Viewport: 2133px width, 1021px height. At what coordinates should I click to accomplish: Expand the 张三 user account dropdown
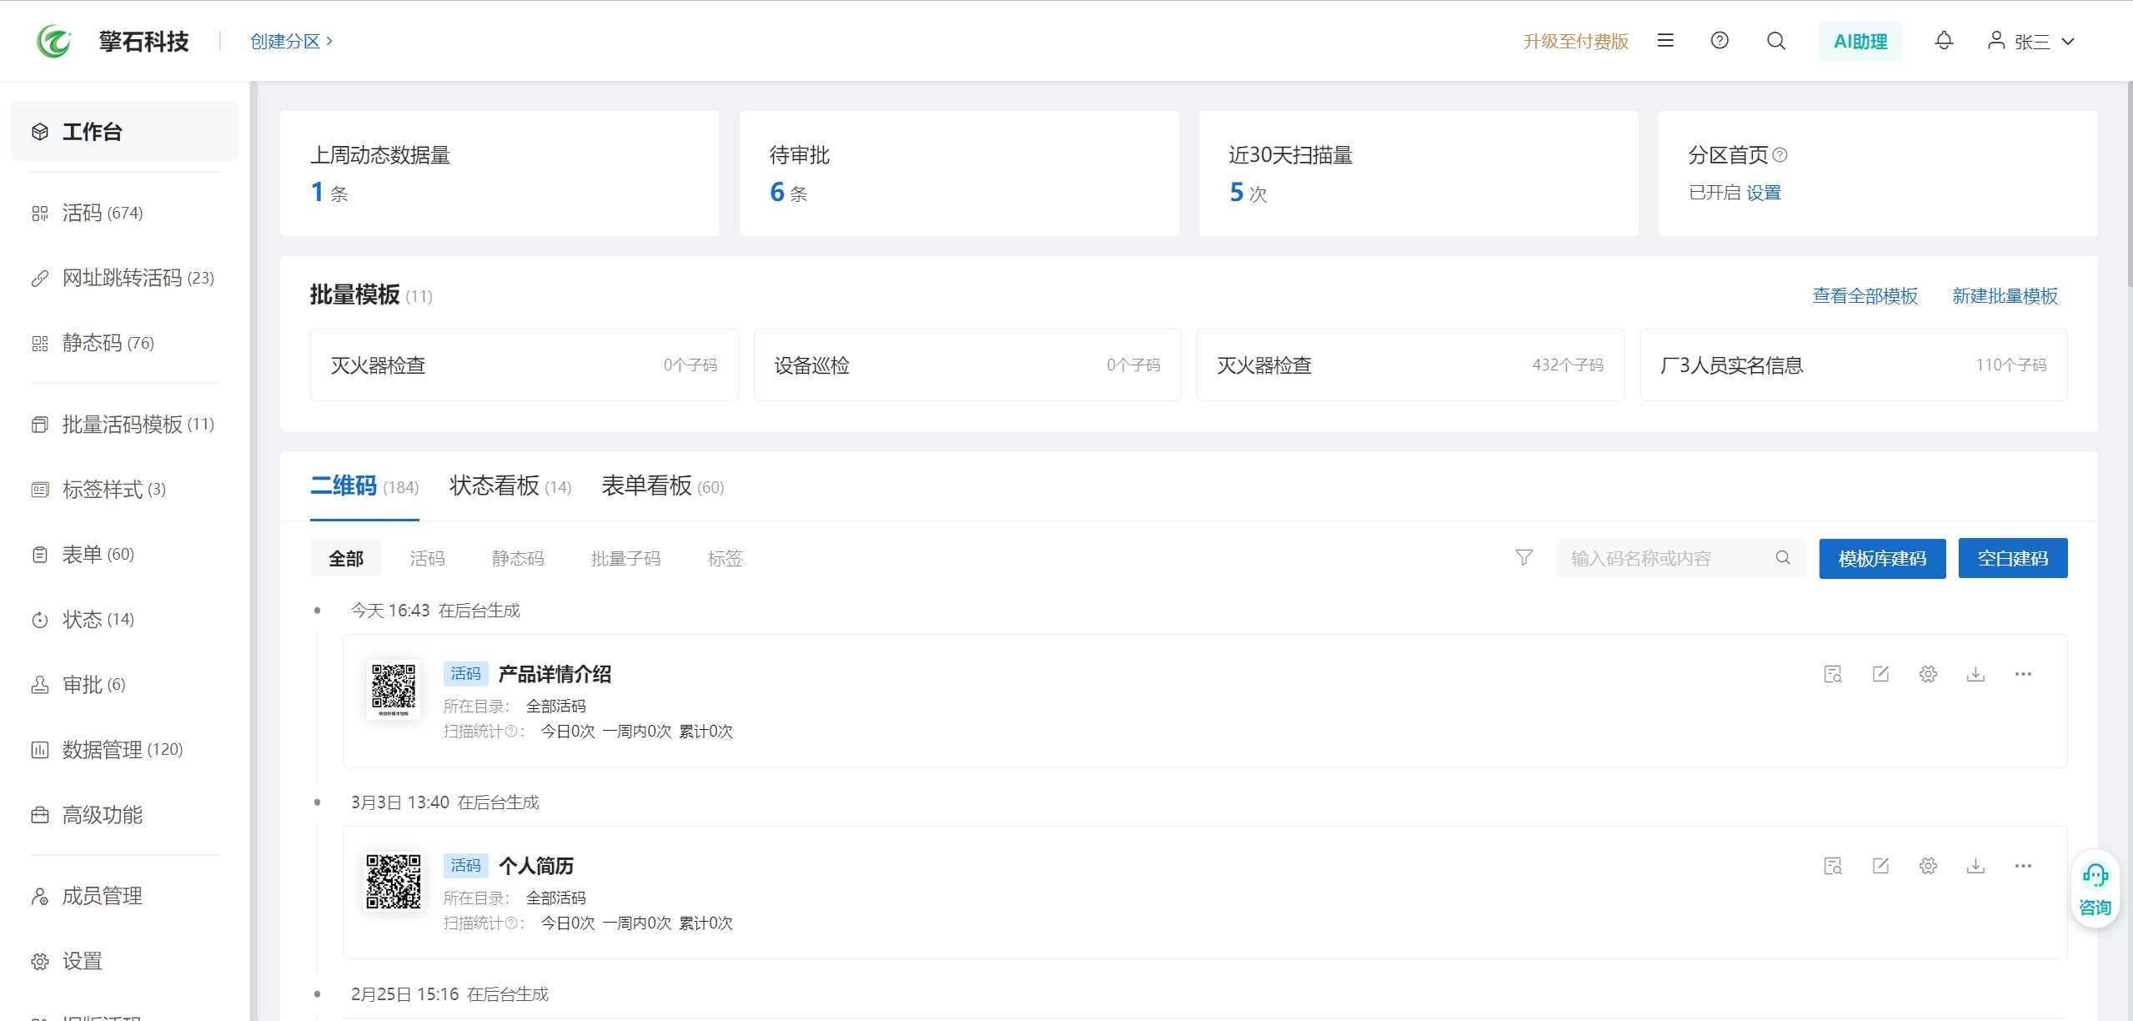(2031, 41)
